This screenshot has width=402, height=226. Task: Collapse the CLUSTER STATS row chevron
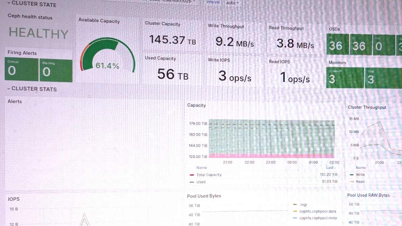pyautogui.click(x=9, y=89)
